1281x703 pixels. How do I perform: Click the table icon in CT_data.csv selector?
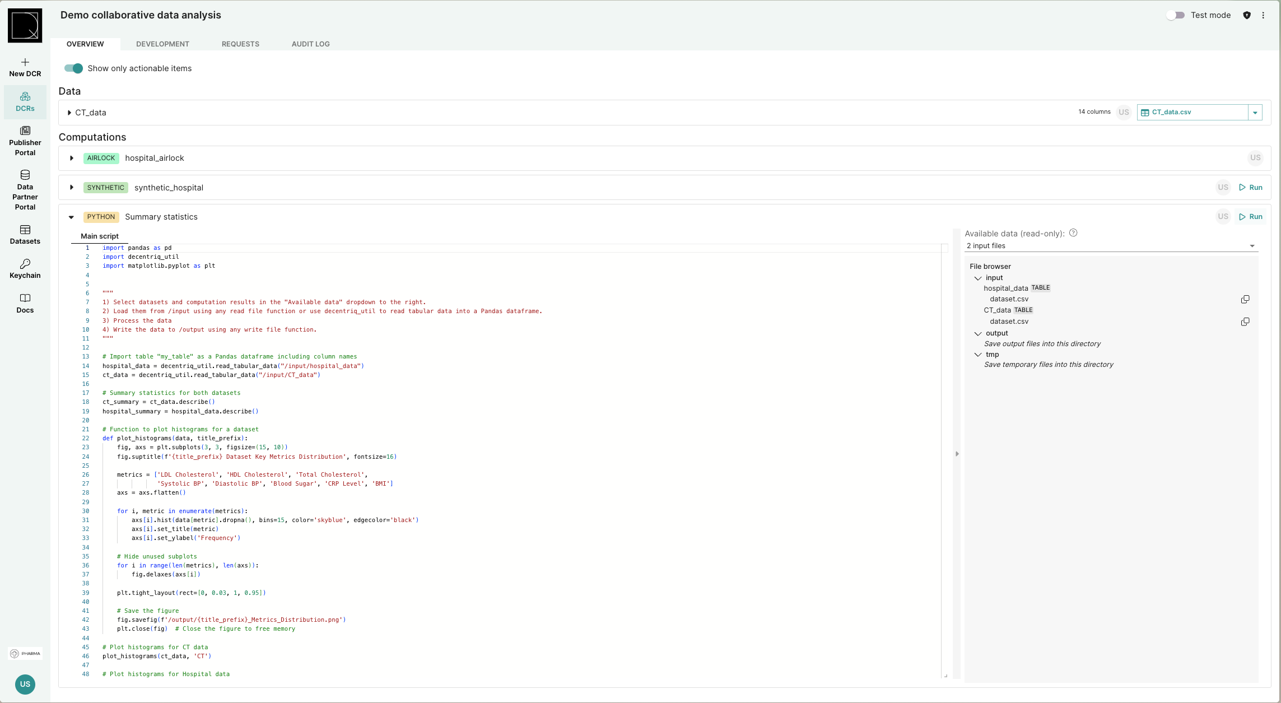click(x=1145, y=113)
